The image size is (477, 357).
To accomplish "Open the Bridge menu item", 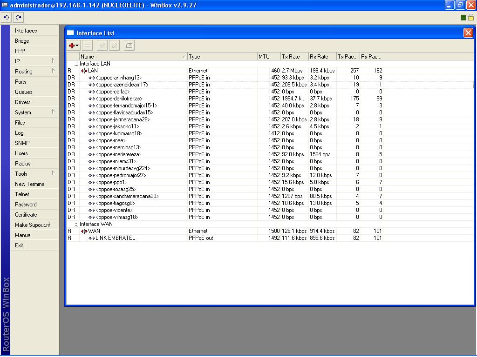I will coord(34,41).
